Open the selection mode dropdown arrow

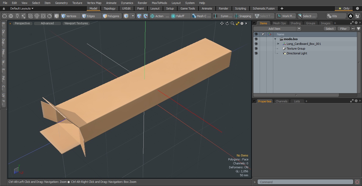133,16
